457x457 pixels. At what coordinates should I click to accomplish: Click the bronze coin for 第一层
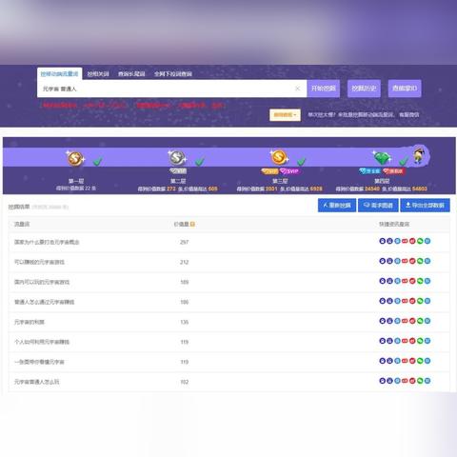(x=75, y=158)
